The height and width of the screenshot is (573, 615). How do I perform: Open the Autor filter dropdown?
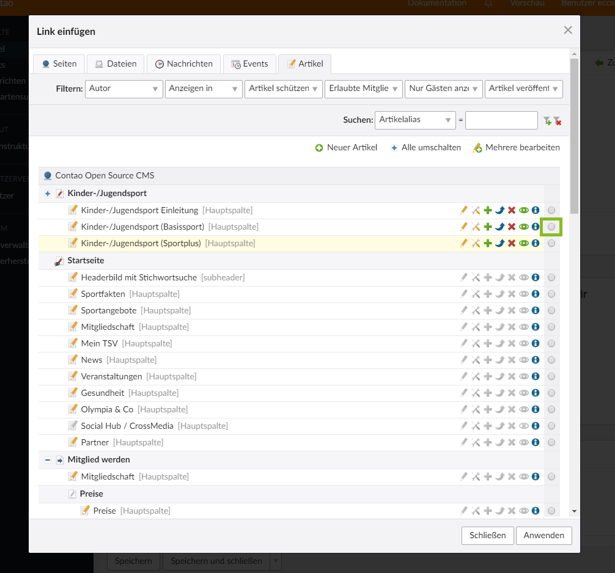tap(124, 89)
